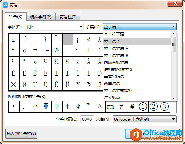The width and height of the screenshot is (185, 144).
Task: Open the 特殊字符(P) tab
Action: coord(41,17)
